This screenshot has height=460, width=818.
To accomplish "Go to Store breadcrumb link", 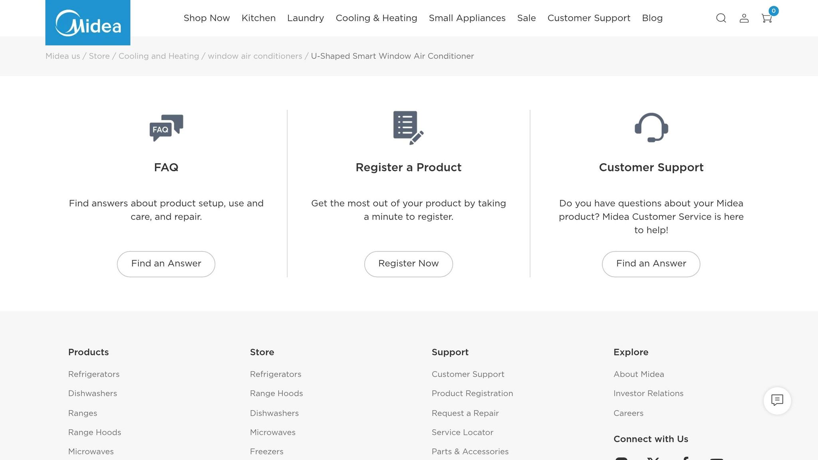I will 99,56.
